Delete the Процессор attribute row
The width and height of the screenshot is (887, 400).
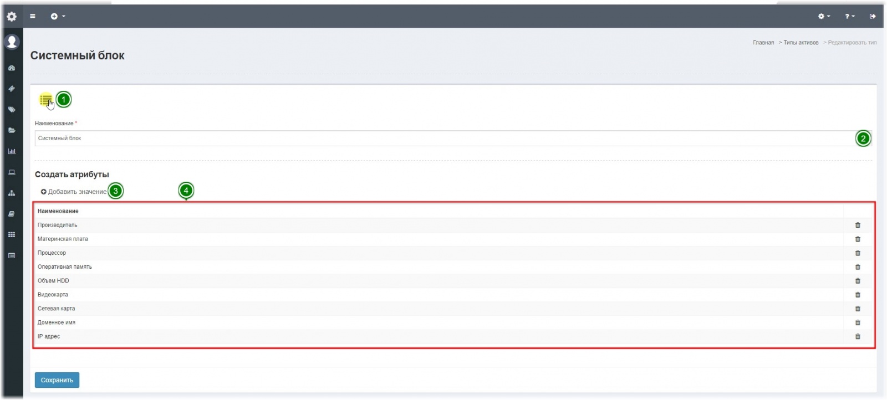[x=858, y=253]
